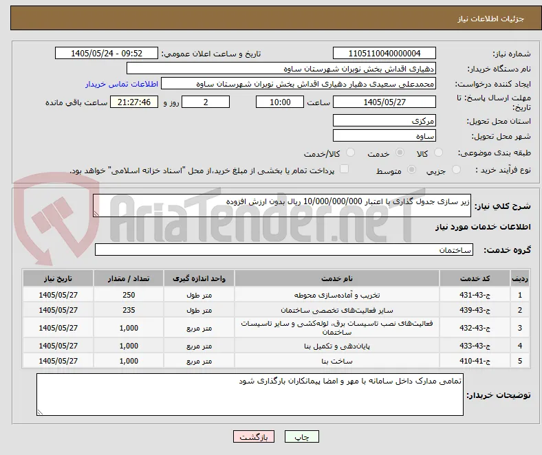The height and width of the screenshot is (455, 542).
Task: Click the quantity 1,000 in row 3
Action: pyautogui.click(x=129, y=328)
